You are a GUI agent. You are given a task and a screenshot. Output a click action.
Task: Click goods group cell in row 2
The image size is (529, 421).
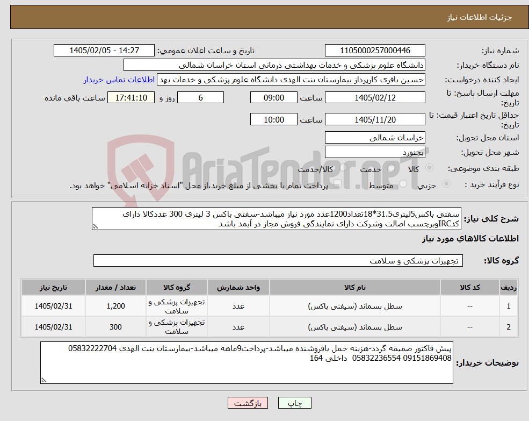click(x=177, y=327)
